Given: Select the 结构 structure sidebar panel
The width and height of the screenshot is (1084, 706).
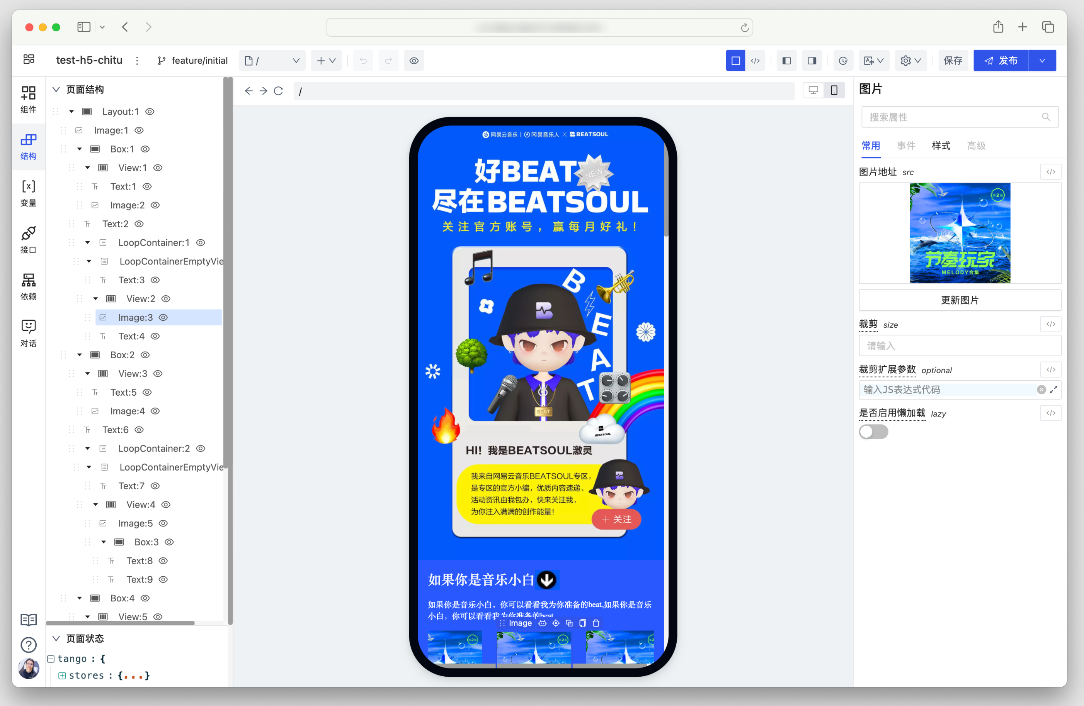Looking at the screenshot, I should (x=28, y=146).
